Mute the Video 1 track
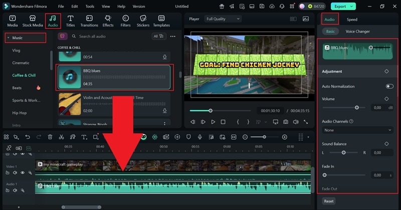 [15, 172]
